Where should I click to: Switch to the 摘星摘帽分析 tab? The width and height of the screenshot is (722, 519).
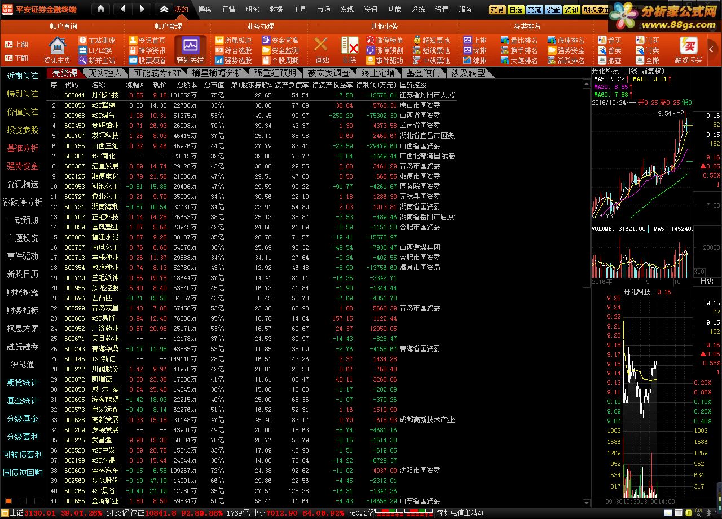click(x=217, y=73)
